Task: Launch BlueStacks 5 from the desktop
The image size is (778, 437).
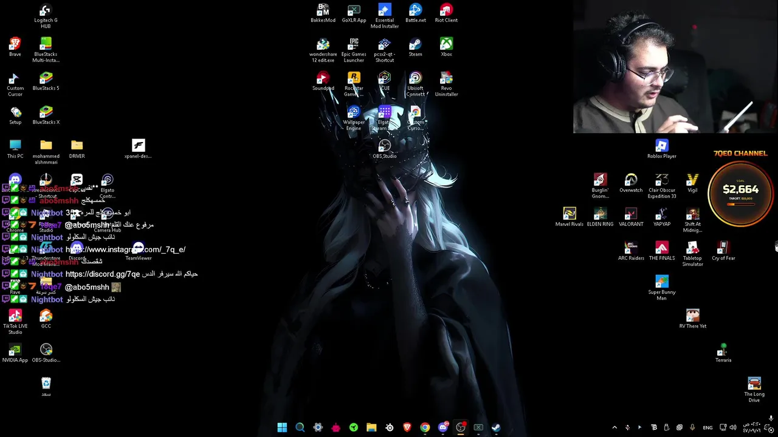Action: coord(46,81)
